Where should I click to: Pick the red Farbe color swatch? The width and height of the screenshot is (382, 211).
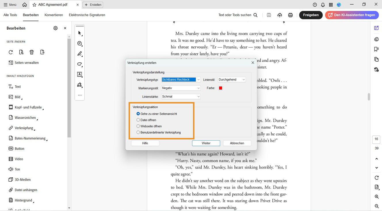click(x=221, y=88)
